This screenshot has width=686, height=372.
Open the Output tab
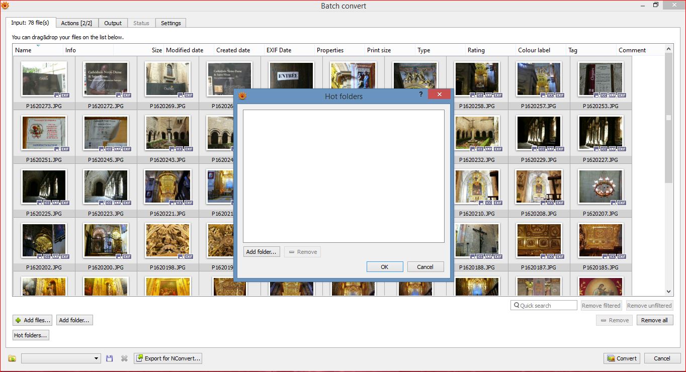pos(113,23)
